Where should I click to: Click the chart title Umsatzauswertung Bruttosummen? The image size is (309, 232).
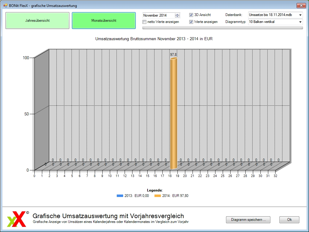click(154, 39)
